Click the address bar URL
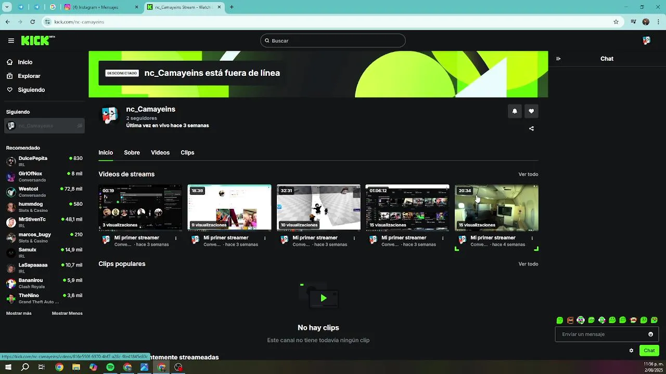 [x=79, y=22]
